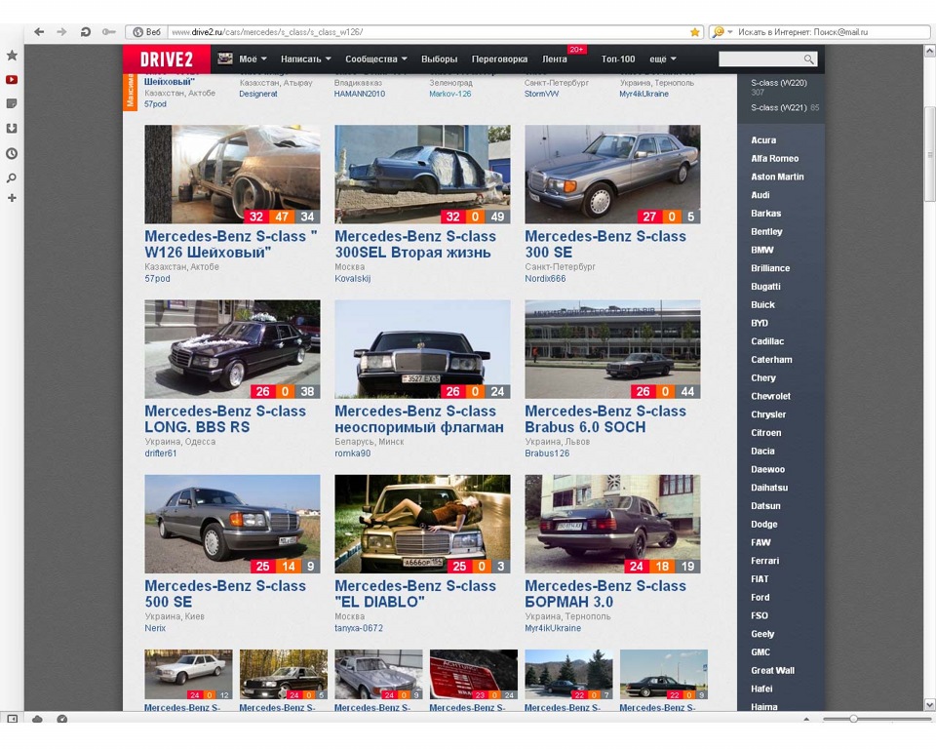Click the 'Веб' globe badge in address bar
The image size is (936, 749).
point(147,32)
